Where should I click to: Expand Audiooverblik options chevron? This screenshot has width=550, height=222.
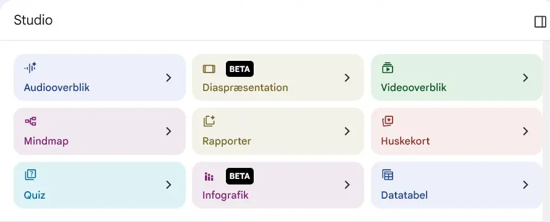point(169,77)
